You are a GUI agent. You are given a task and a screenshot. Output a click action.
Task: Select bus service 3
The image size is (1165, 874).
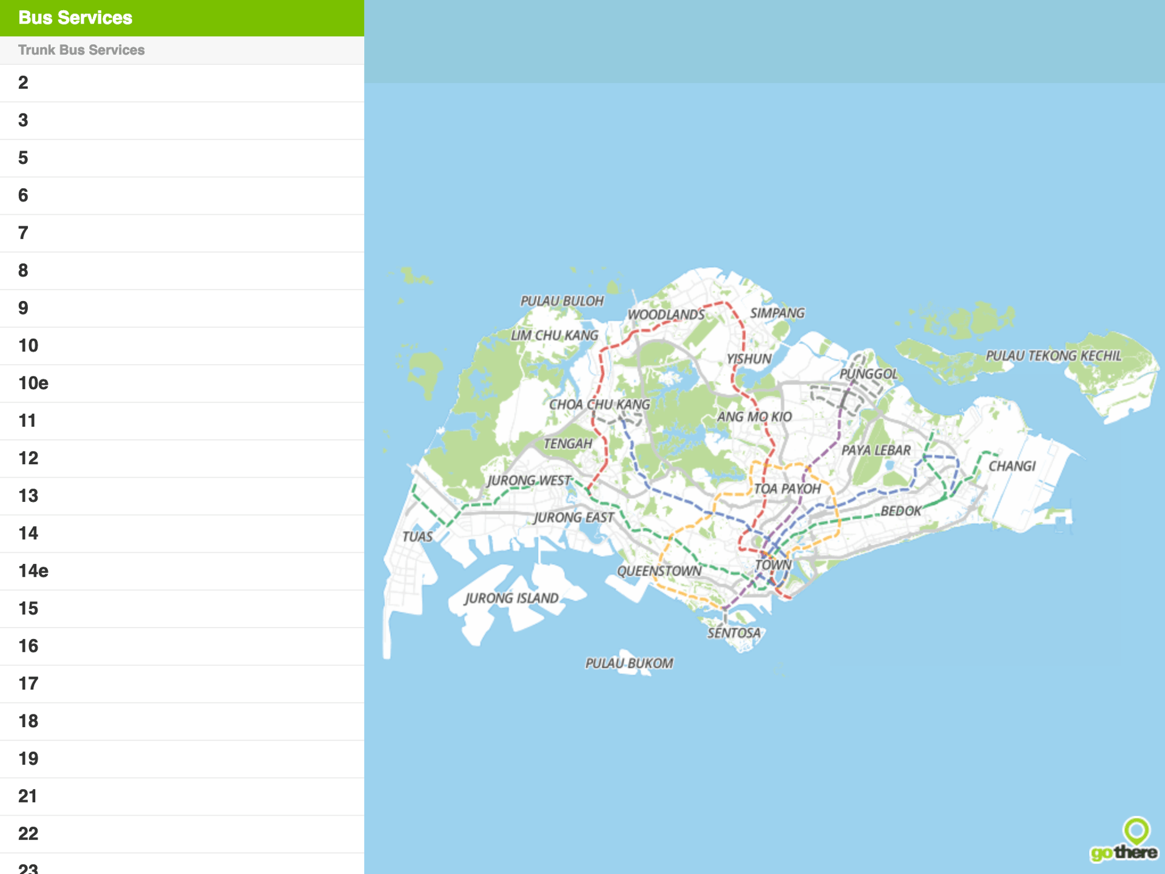point(23,121)
